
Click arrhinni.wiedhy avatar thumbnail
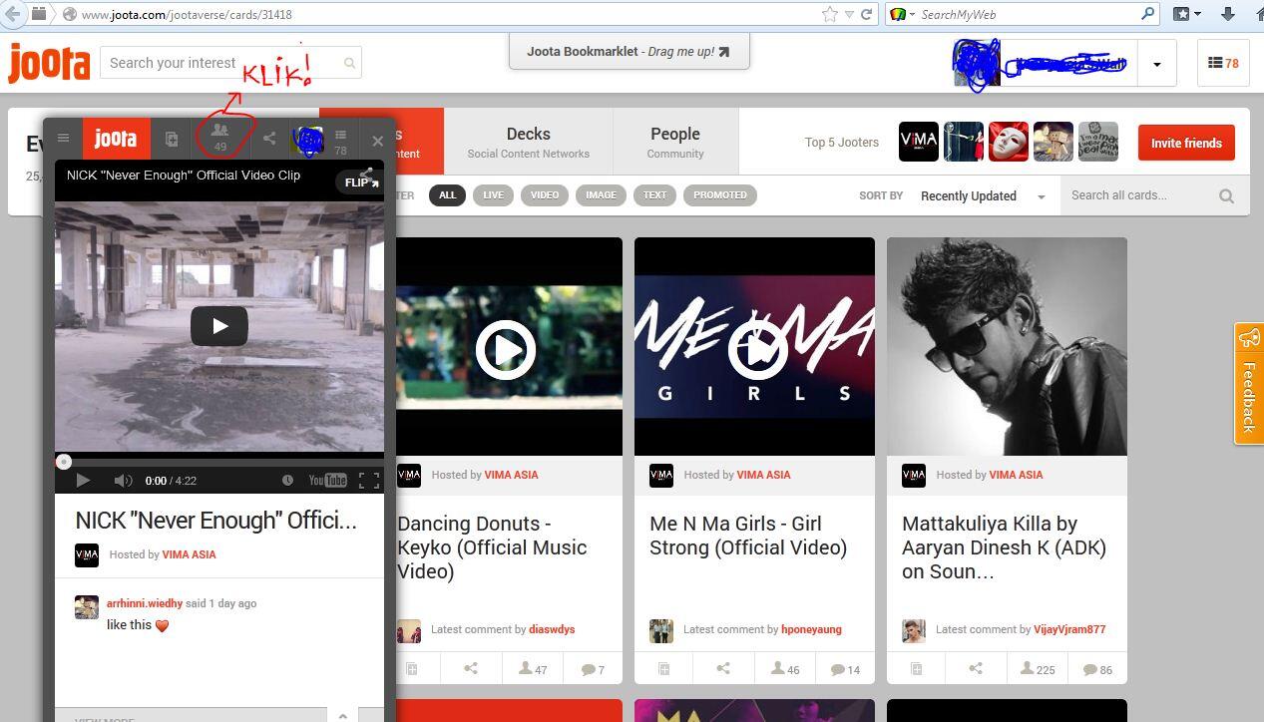click(x=87, y=606)
